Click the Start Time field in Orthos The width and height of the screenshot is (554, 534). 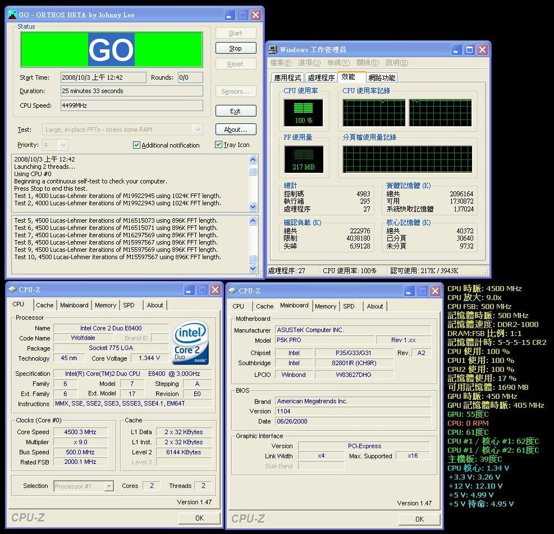(103, 77)
